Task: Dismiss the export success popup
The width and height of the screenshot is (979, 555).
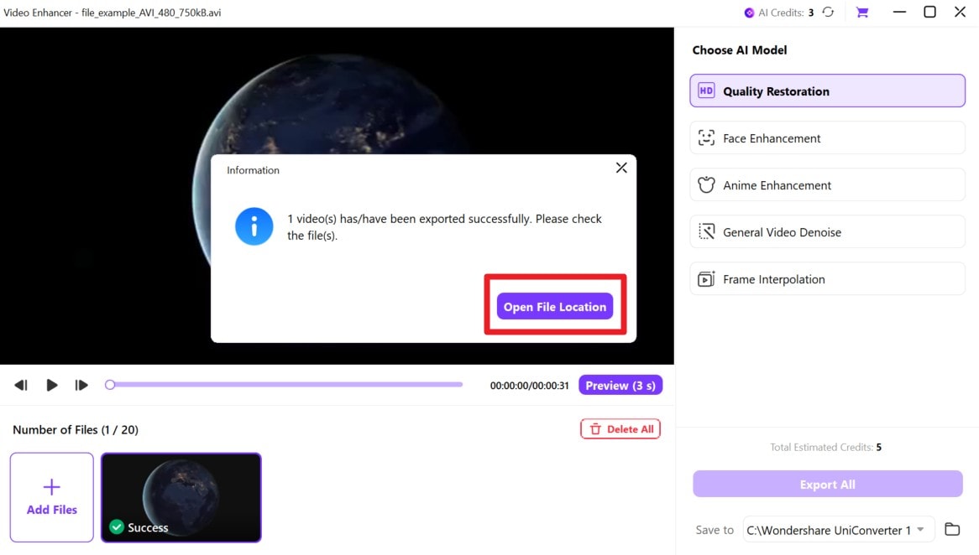Action: [x=621, y=168]
